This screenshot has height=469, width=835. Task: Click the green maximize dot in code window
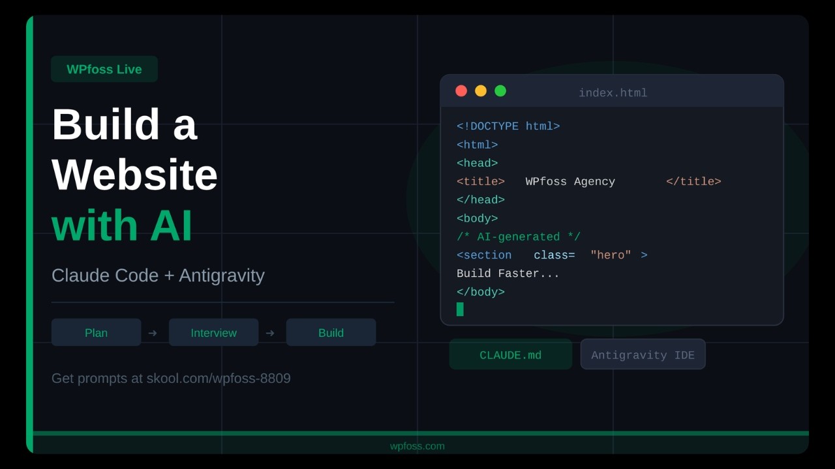click(500, 91)
